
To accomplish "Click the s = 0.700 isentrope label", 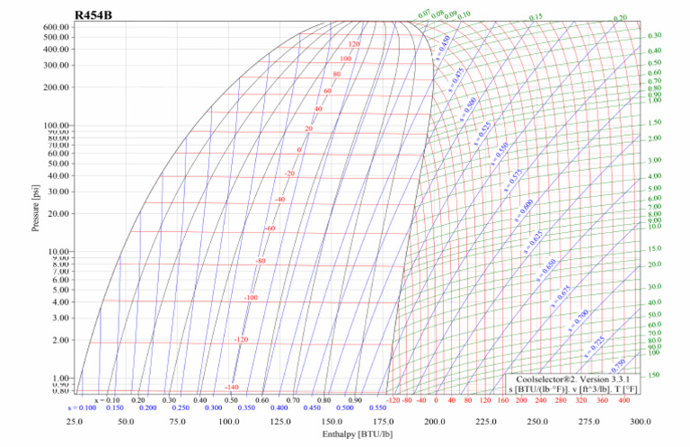I will click(x=579, y=320).
